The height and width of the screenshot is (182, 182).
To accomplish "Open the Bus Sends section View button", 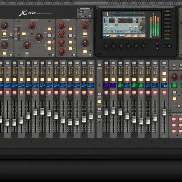I will [x=74, y=55].
